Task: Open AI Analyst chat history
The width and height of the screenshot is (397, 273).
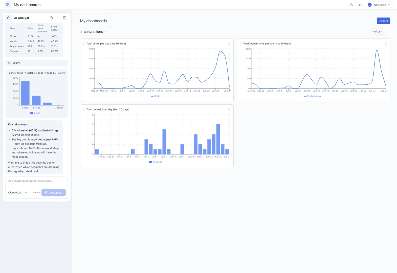Action: pos(51,18)
